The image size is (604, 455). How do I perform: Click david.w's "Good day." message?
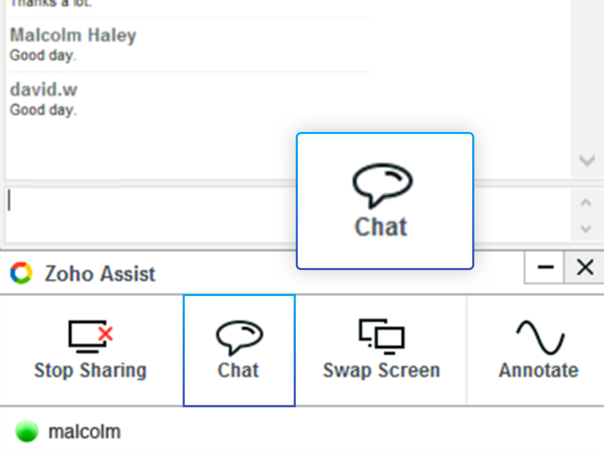[43, 110]
